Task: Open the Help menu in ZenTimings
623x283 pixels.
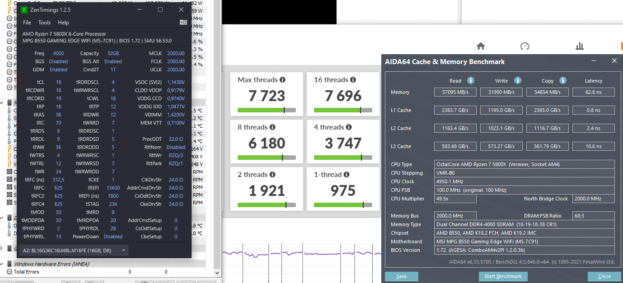Action: point(63,23)
